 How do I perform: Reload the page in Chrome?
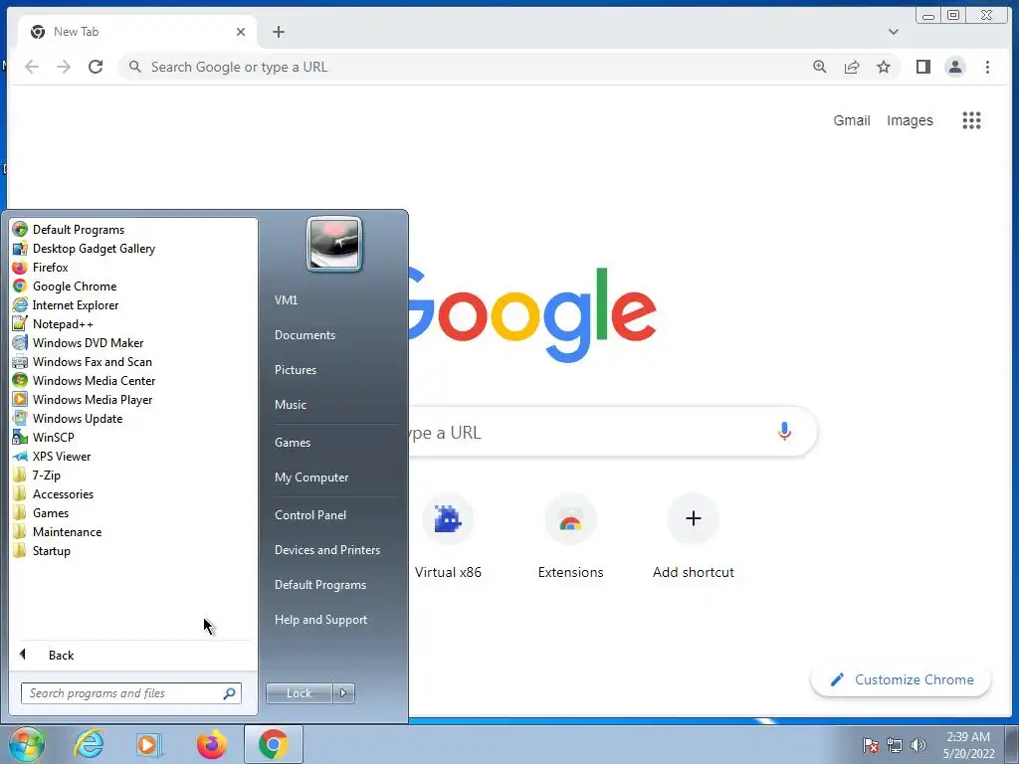click(x=96, y=67)
